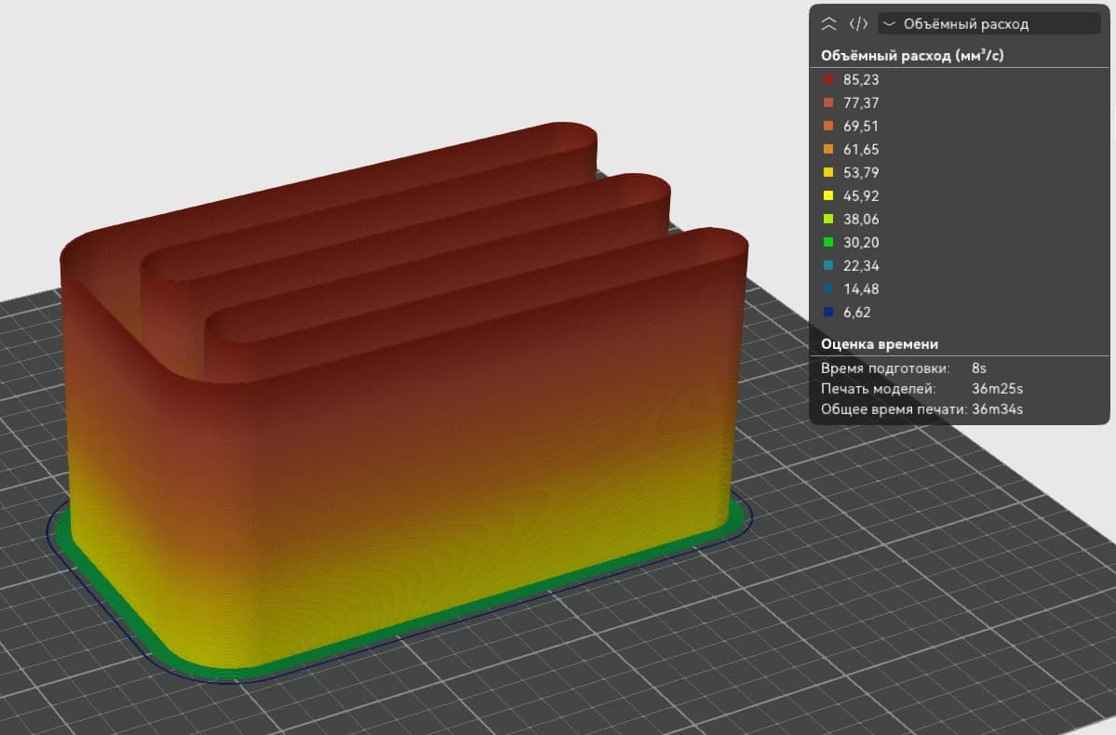Image resolution: width=1116 pixels, height=735 pixels.
Task: Click the Общее время печати label
Action: click(x=894, y=410)
